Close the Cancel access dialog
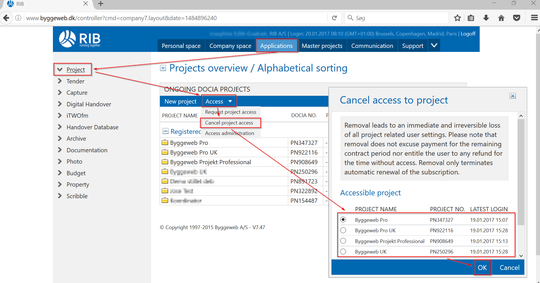 pyautogui.click(x=512, y=96)
